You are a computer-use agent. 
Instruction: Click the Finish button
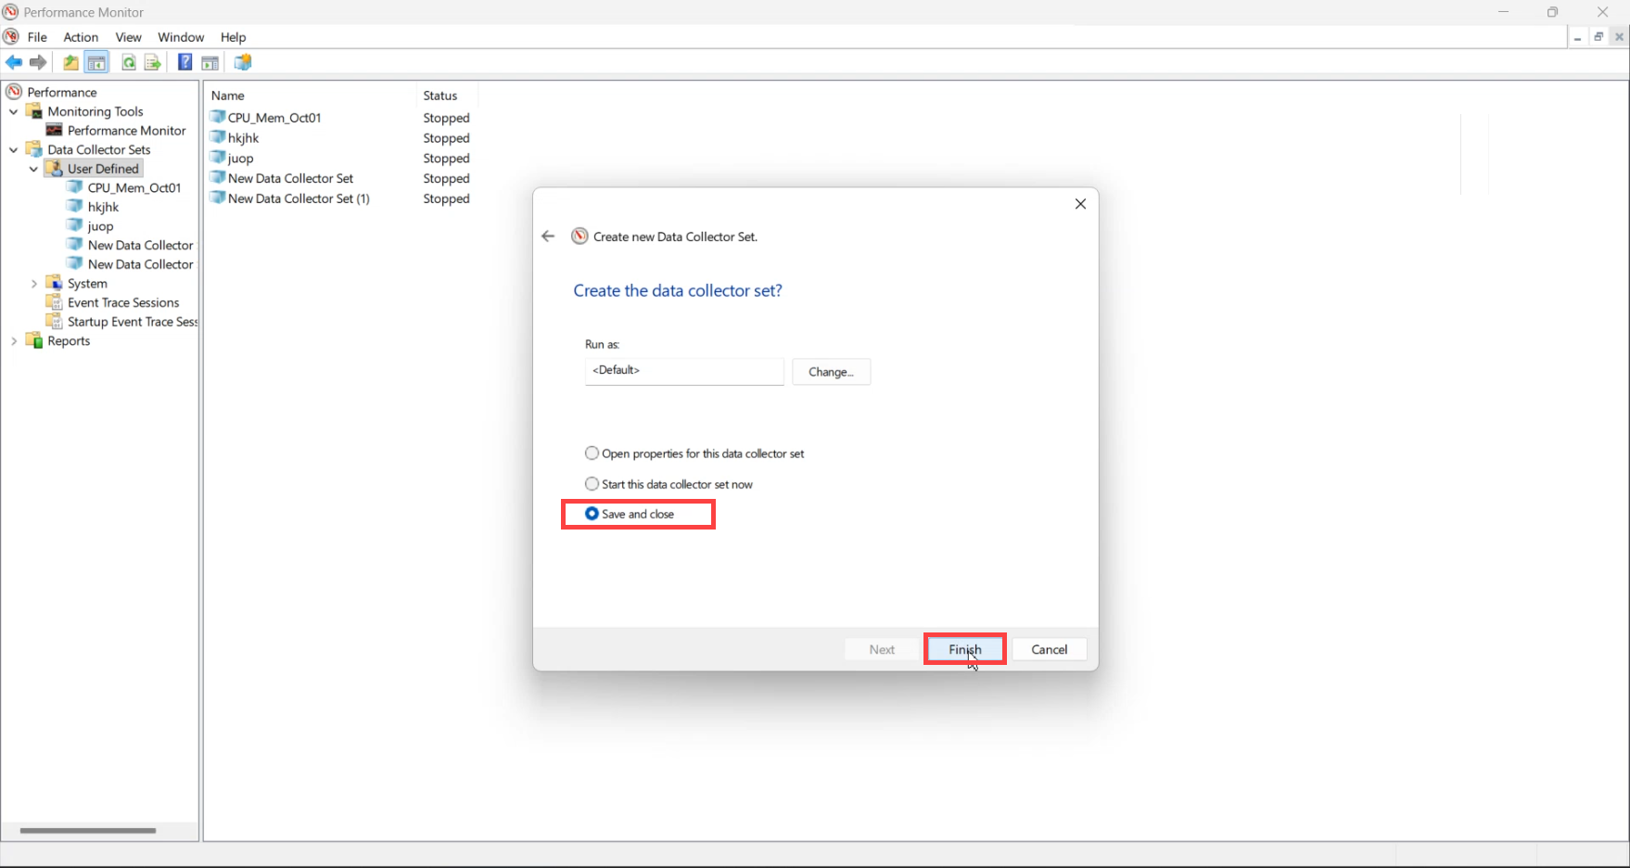point(964,649)
